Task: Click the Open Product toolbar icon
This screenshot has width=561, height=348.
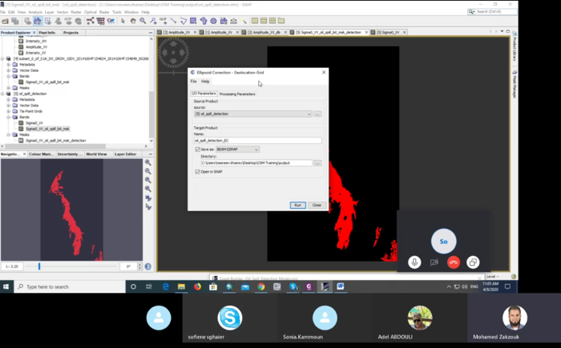Action: click(5, 21)
